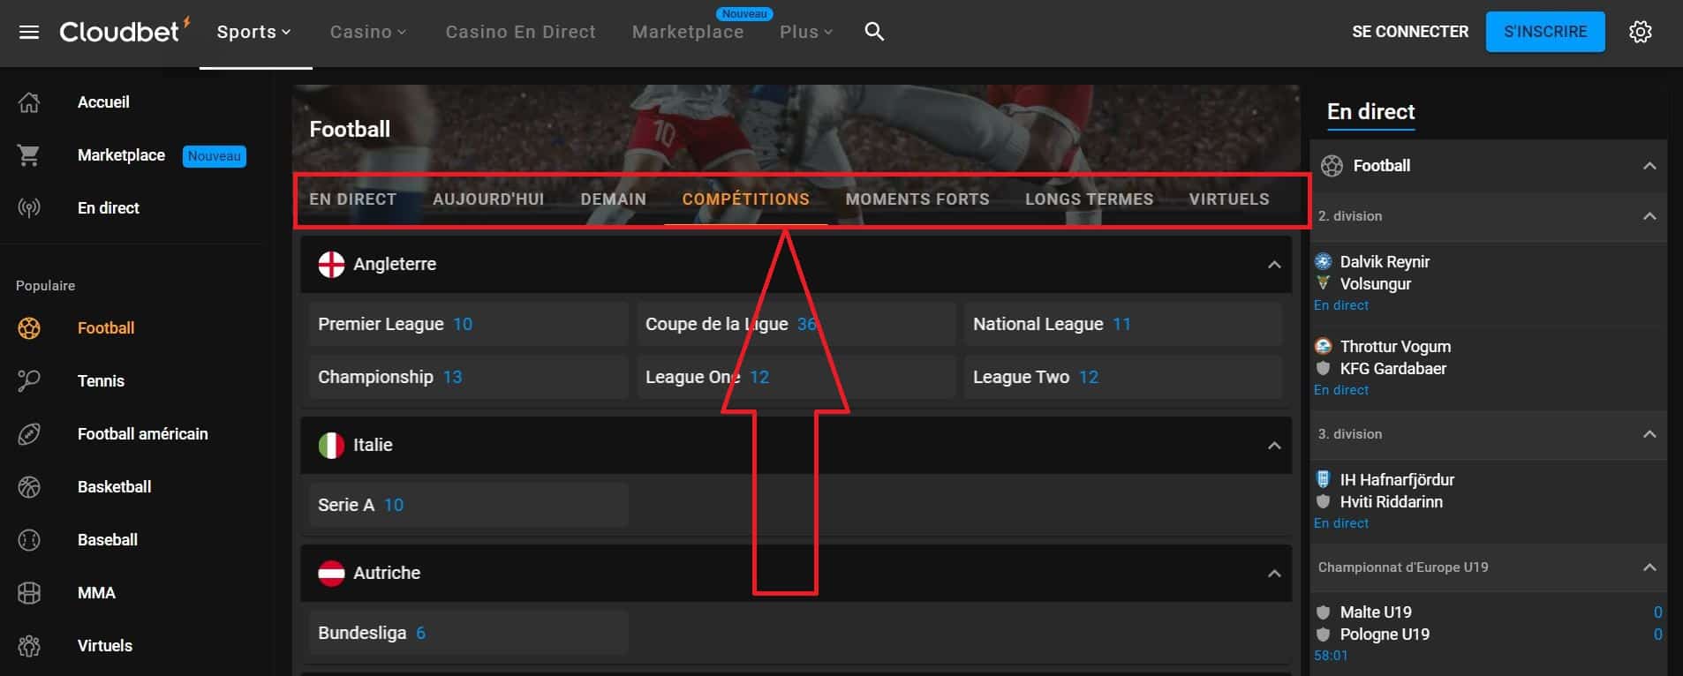Click the Basketball icon in sidebar

point(29,487)
